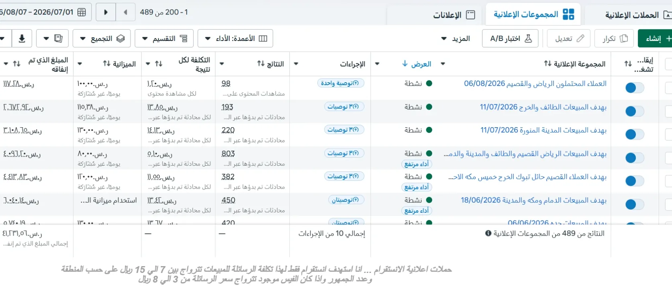Expand the export reports dropdown arrow
Viewport: 672px width, 293px height.
[46, 39]
